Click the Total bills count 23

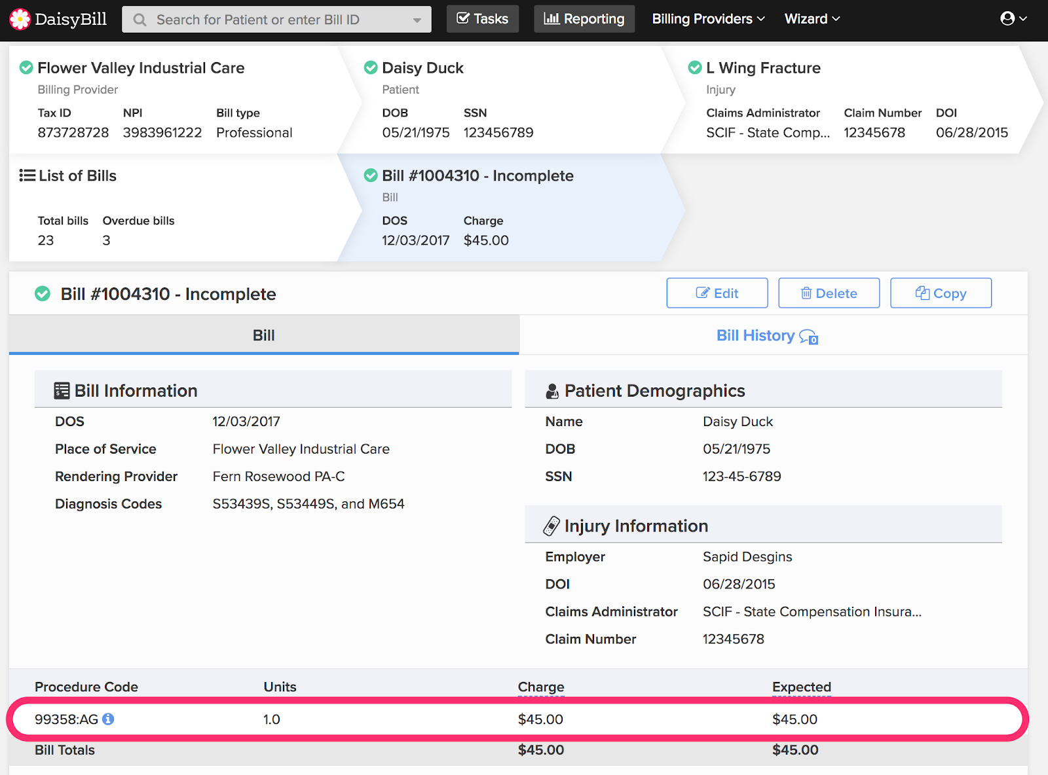[x=46, y=240]
